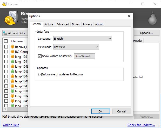The height and width of the screenshot is (128, 161).
Task: Click the green status icon beside lang-1041
Action: tap(12, 61)
